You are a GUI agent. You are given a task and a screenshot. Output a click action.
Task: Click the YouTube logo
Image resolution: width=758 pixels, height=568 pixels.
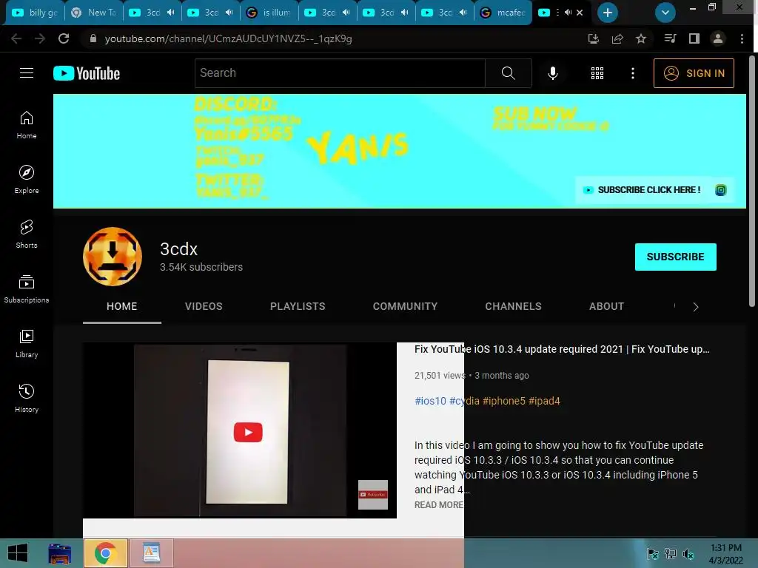[x=87, y=73]
